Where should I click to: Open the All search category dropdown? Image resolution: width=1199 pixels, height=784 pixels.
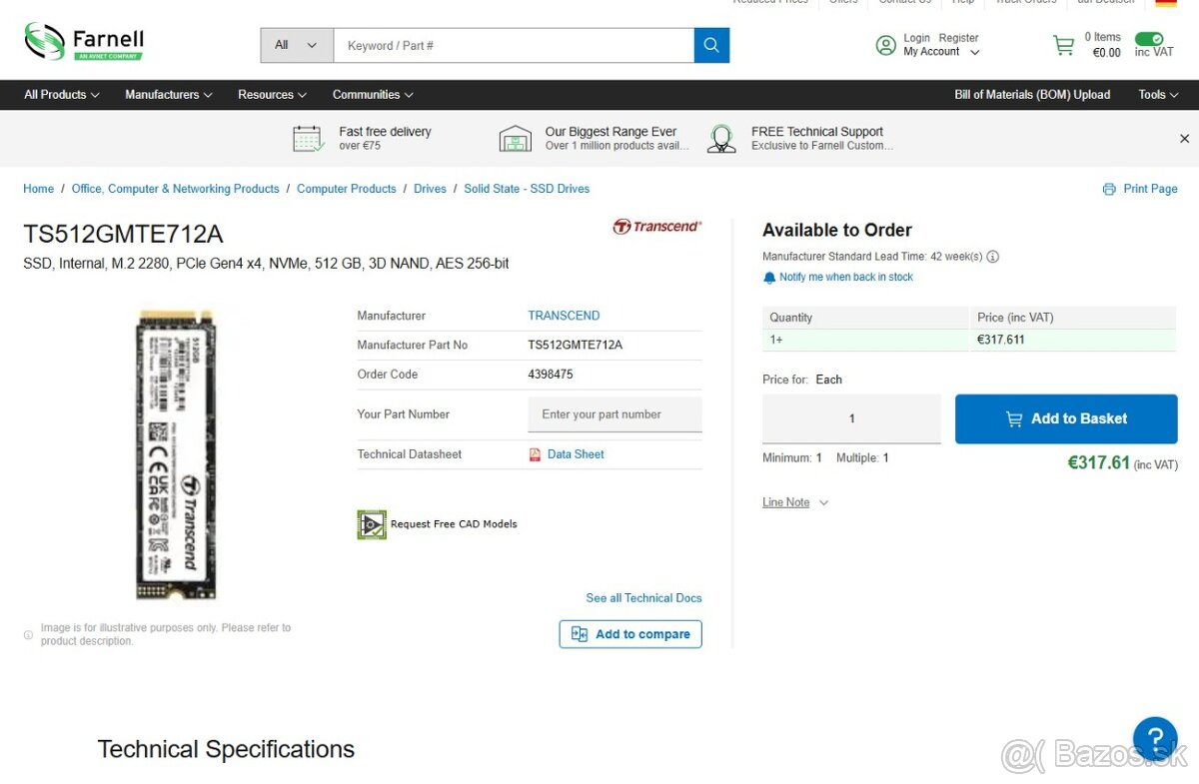[295, 45]
